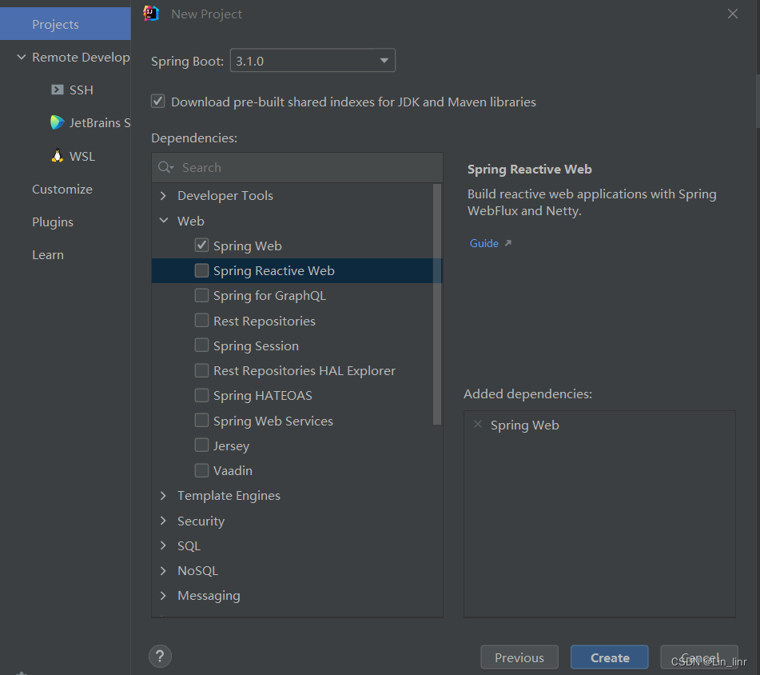
Task: Check the Spring Reactive Web checkbox
Action: [201, 270]
